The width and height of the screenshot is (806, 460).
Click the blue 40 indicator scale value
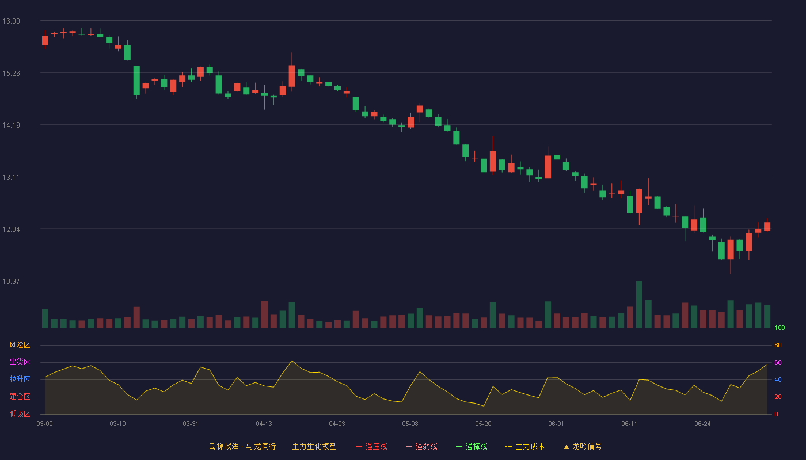tap(778, 379)
